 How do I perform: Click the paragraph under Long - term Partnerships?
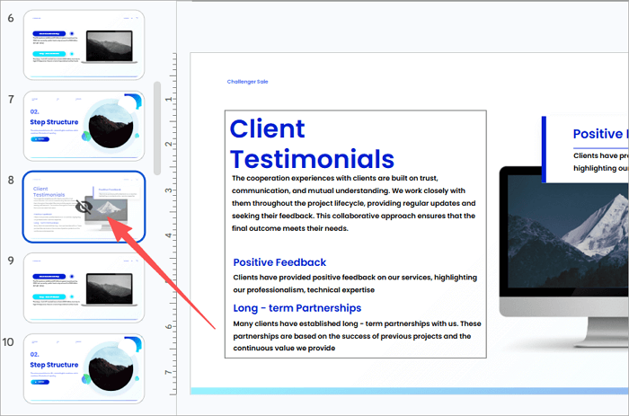tap(354, 336)
